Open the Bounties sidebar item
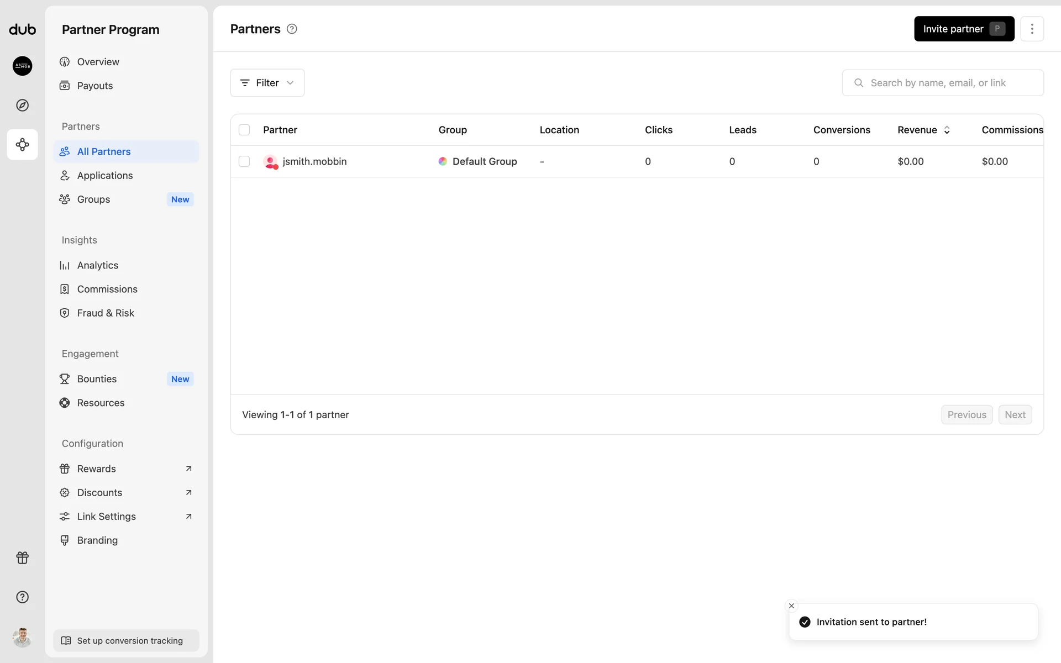This screenshot has height=663, width=1061. (97, 379)
